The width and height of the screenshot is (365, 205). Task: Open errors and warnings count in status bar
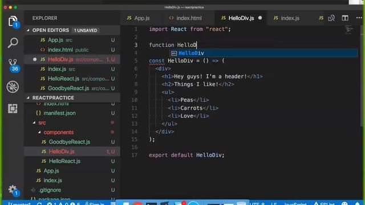click(63, 204)
